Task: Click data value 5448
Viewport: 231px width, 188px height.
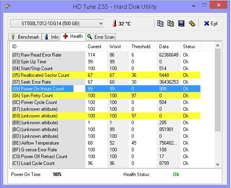Action: click(164, 75)
